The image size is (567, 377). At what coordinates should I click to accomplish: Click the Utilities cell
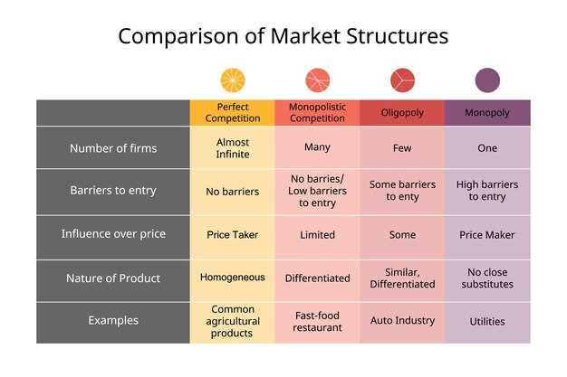487,321
